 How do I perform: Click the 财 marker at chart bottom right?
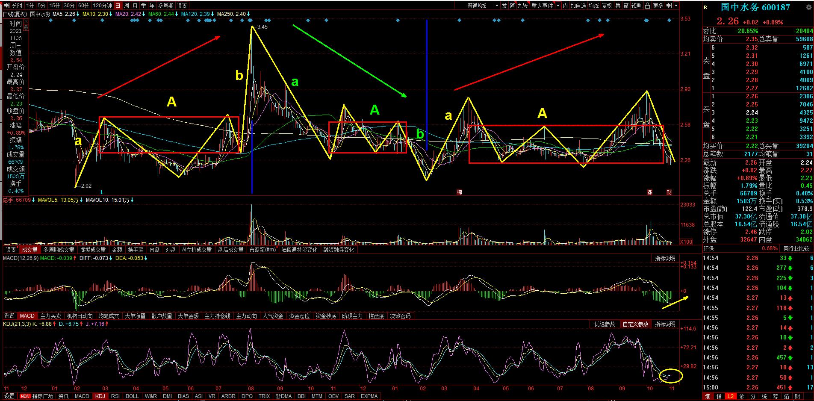669,192
